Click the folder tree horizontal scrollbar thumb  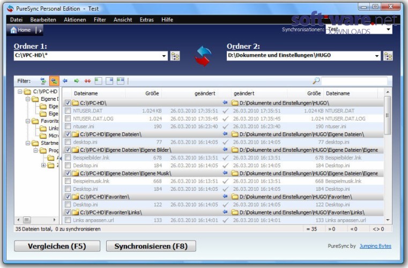27,220
